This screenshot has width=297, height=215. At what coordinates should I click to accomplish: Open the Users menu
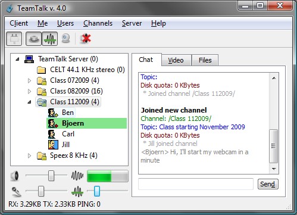click(65, 23)
